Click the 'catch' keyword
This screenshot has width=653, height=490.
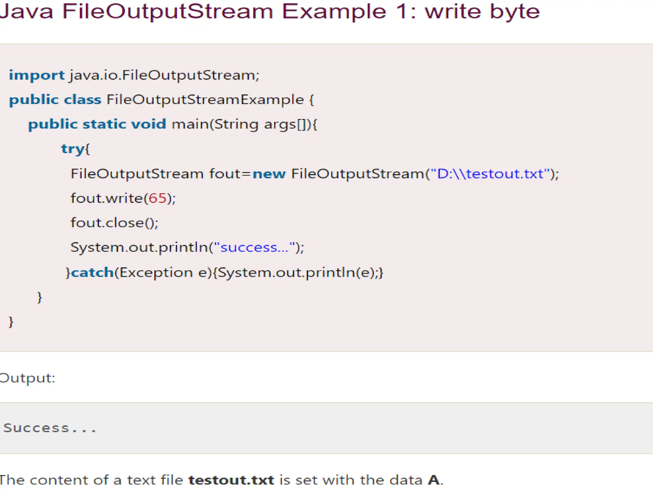point(92,272)
